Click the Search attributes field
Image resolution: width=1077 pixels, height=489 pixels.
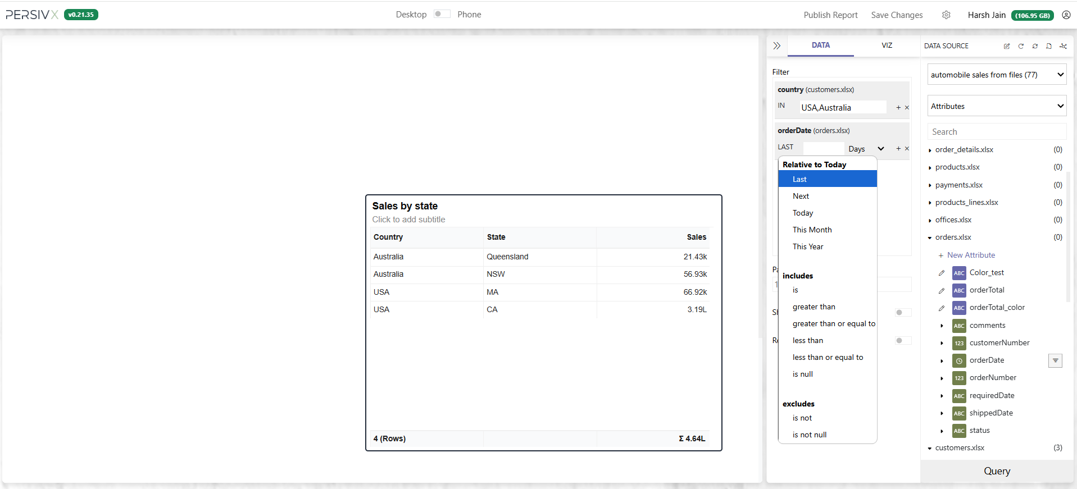click(x=997, y=131)
